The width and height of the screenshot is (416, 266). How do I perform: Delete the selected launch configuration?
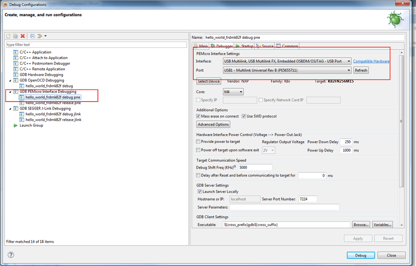click(x=23, y=36)
